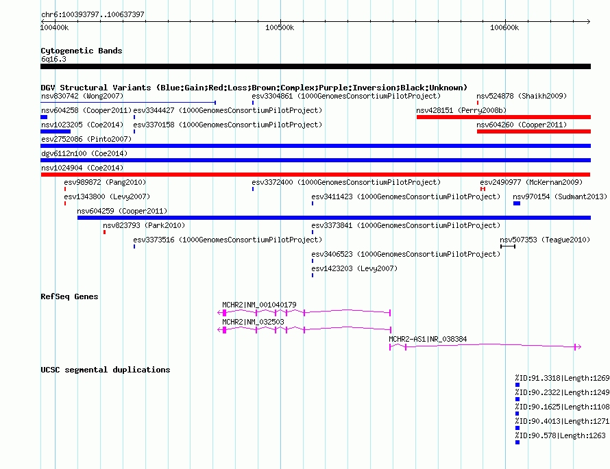
Task: Select nsv823793 (Park2010) label
Action: pyautogui.click(x=144, y=225)
